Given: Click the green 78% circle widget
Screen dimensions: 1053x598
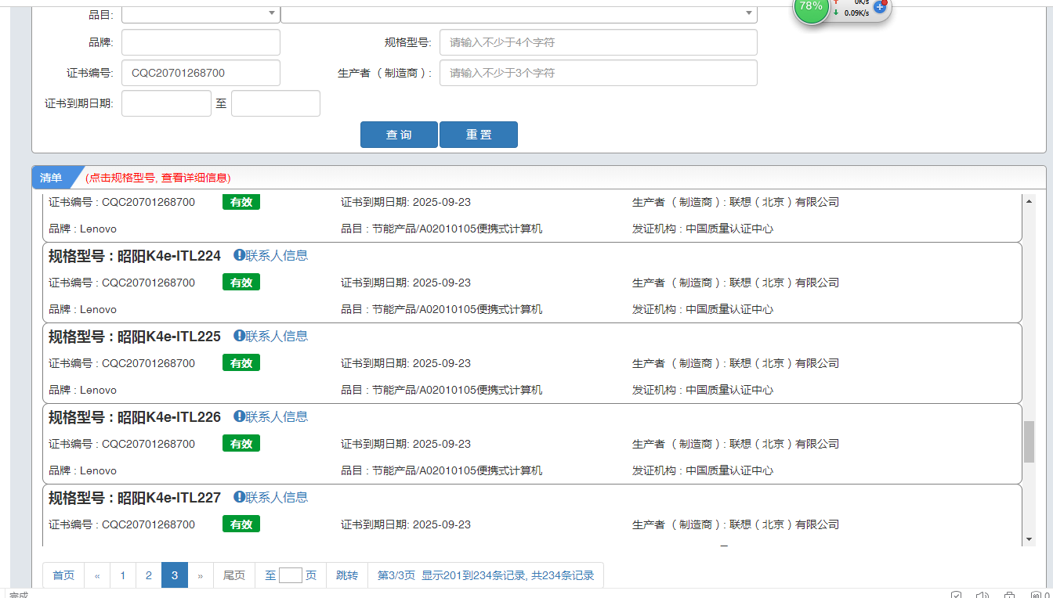Looking at the screenshot, I should click(811, 6).
